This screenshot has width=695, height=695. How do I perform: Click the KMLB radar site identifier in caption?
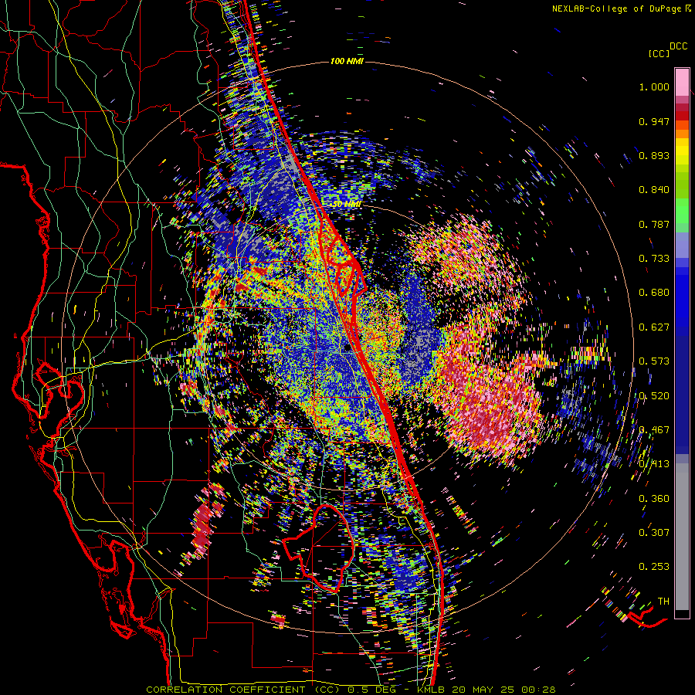pyautogui.click(x=432, y=690)
